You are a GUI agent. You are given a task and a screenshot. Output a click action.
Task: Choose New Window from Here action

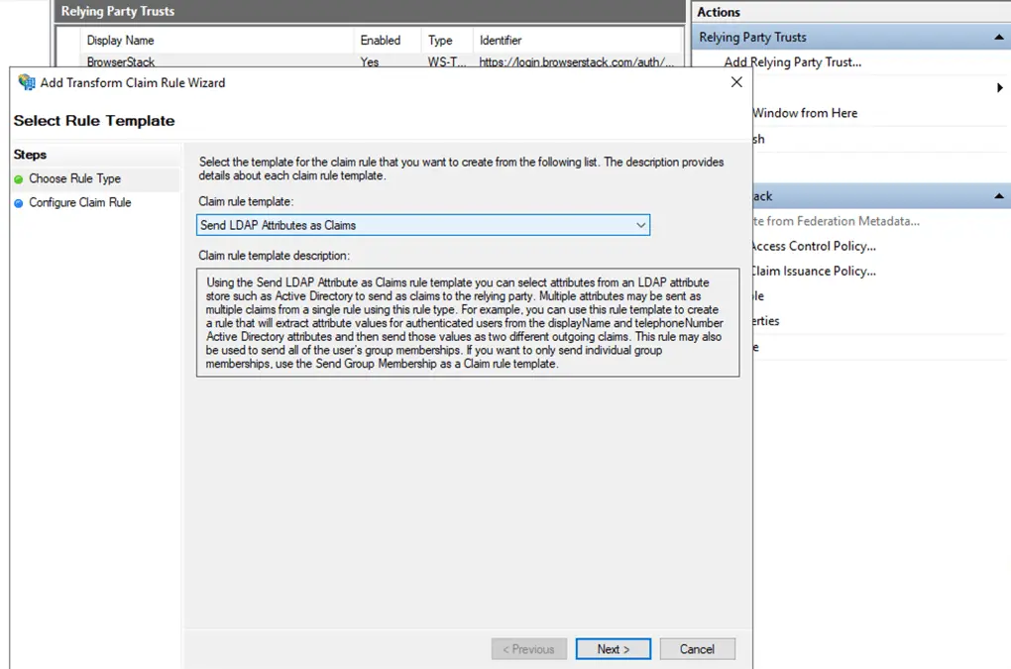click(804, 113)
